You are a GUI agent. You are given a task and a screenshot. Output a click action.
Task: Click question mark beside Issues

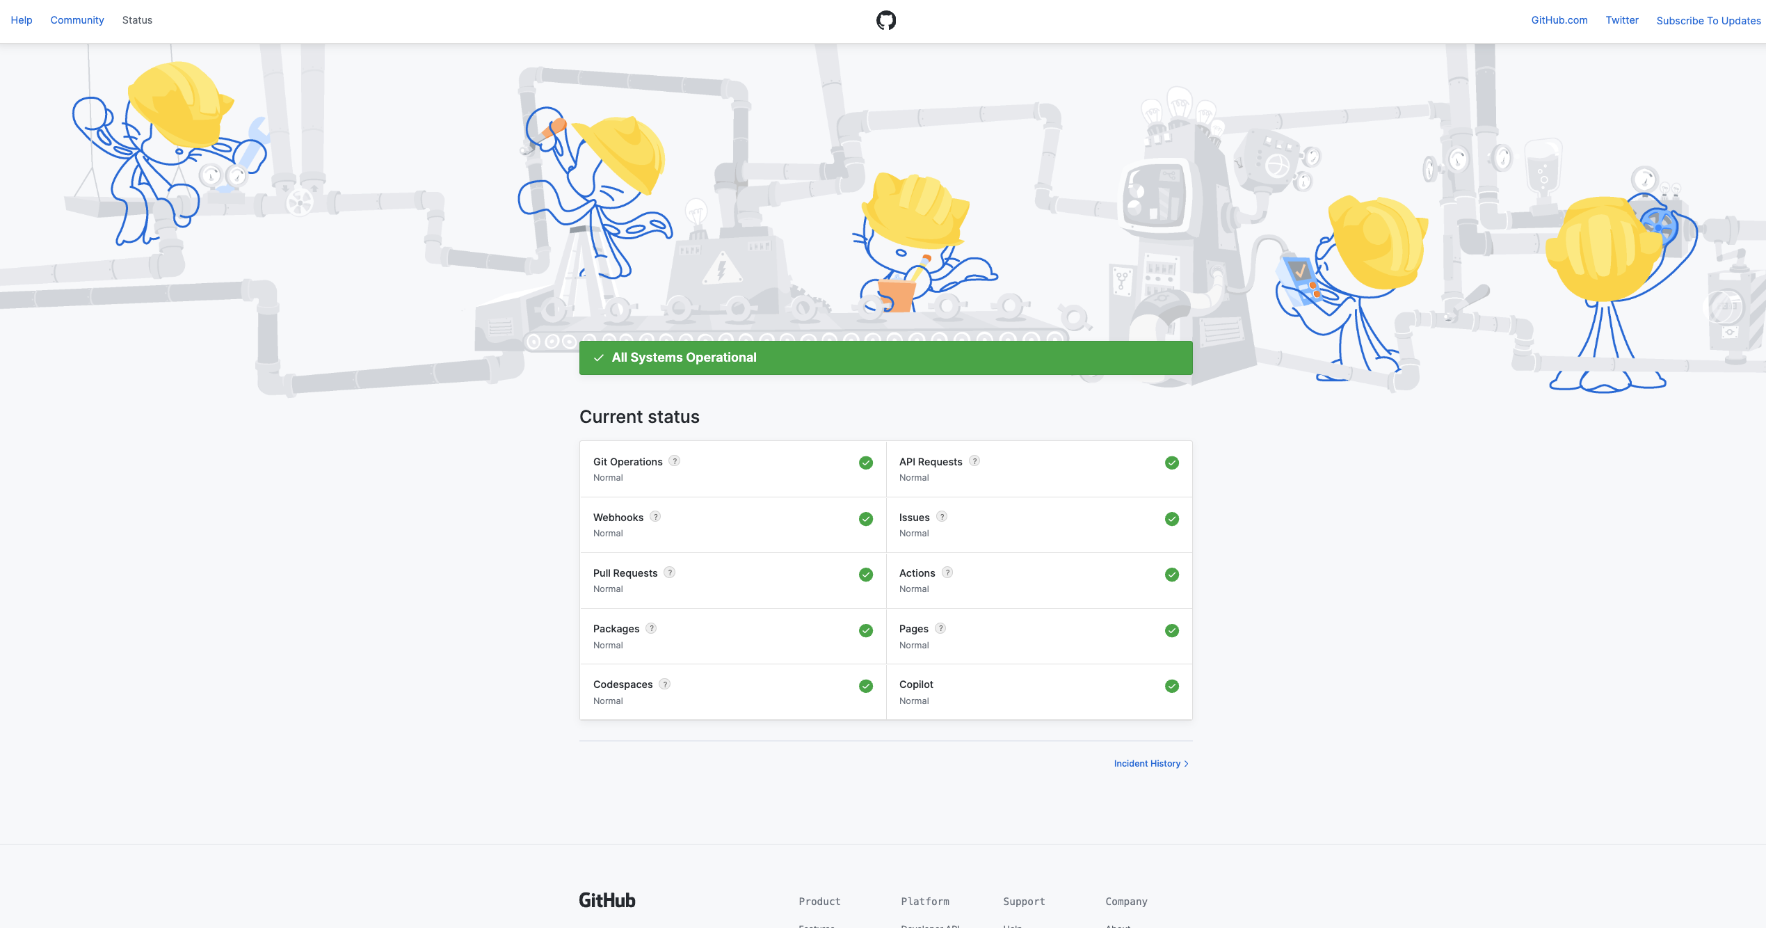(942, 517)
